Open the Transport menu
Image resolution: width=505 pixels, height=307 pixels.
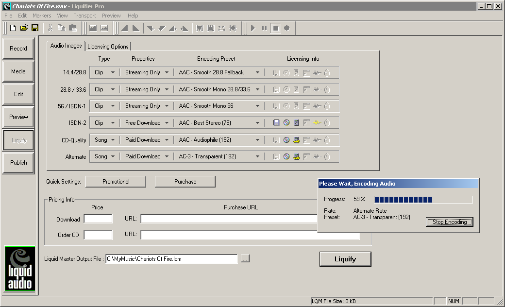[x=84, y=16]
